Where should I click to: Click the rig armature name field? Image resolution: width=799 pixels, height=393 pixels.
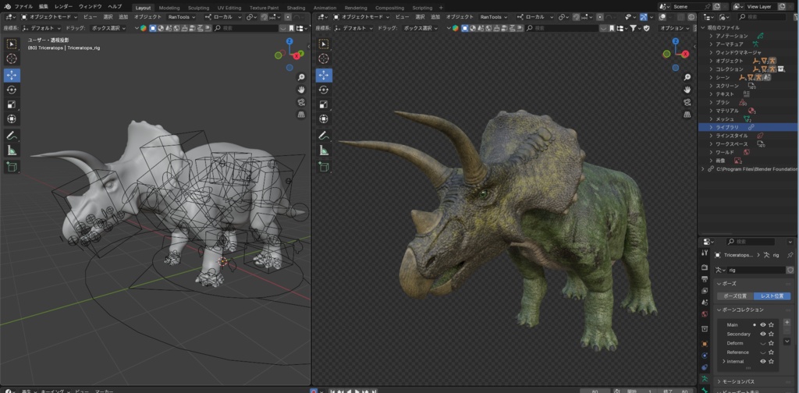[756, 271]
